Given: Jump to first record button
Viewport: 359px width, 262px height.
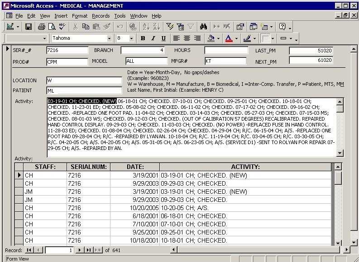Looking at the screenshot, I should [x=29, y=250].
